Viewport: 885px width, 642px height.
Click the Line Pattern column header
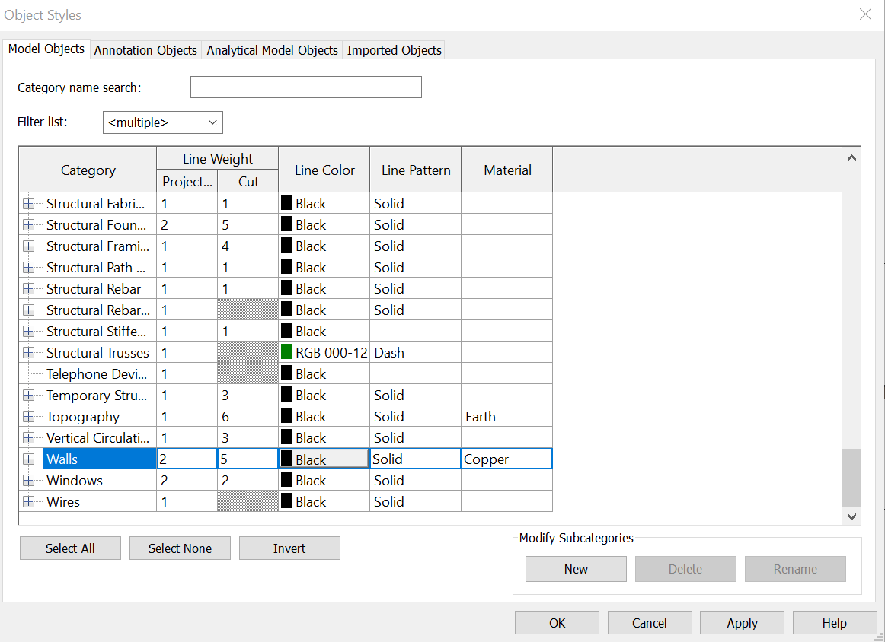pyautogui.click(x=416, y=170)
